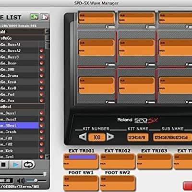This screenshot has width=192, height=192.
Task: Click the volume slider handle
Action: 36,180
